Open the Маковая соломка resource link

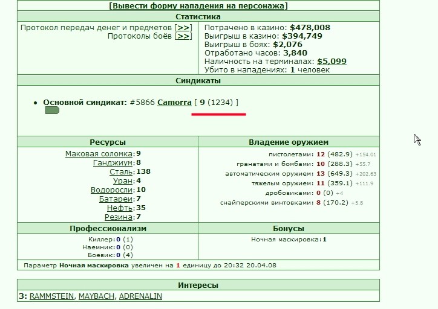[x=99, y=153]
